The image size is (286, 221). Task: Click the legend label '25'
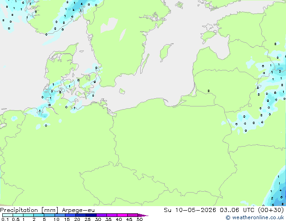[x=88, y=219]
